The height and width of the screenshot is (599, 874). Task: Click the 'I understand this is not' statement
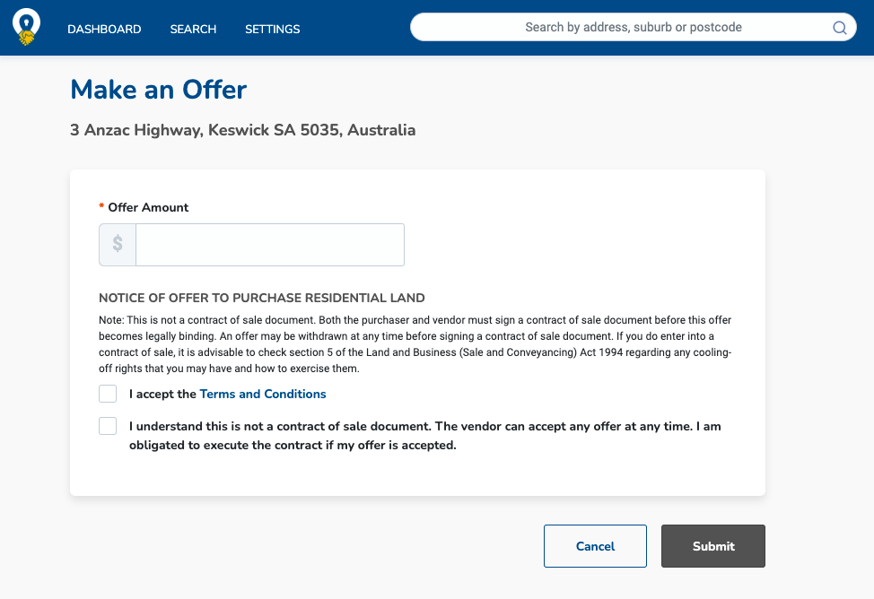tap(424, 436)
